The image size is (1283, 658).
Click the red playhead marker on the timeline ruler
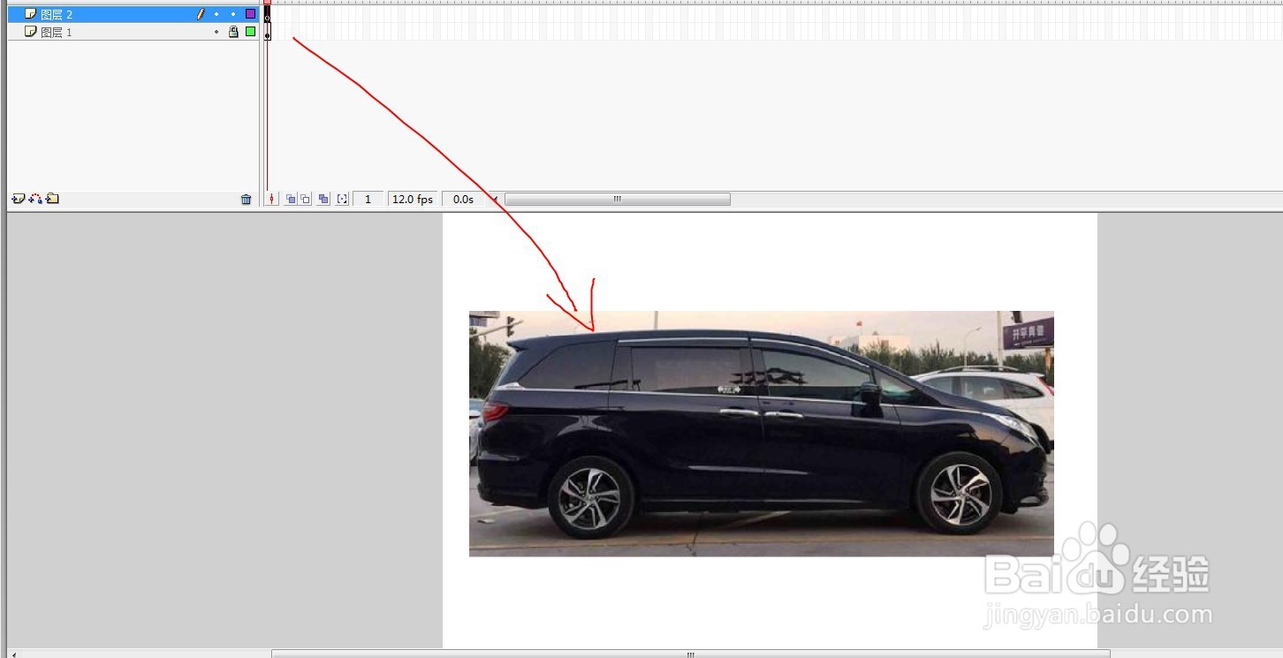coord(267,3)
